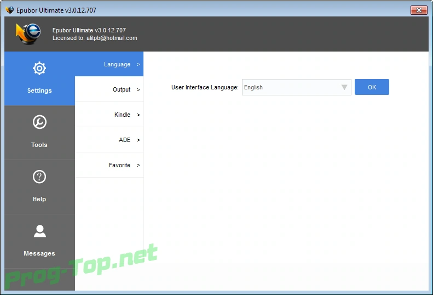Close the Epubor Ultimate window
This screenshot has height=295, width=433.
(419, 10)
